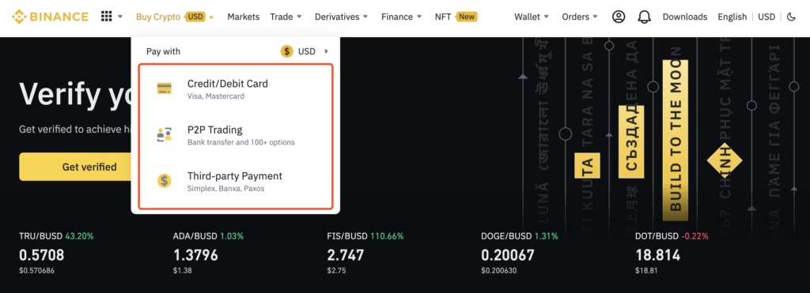Open the notifications bell
The image size is (810, 293).
pos(644,17)
